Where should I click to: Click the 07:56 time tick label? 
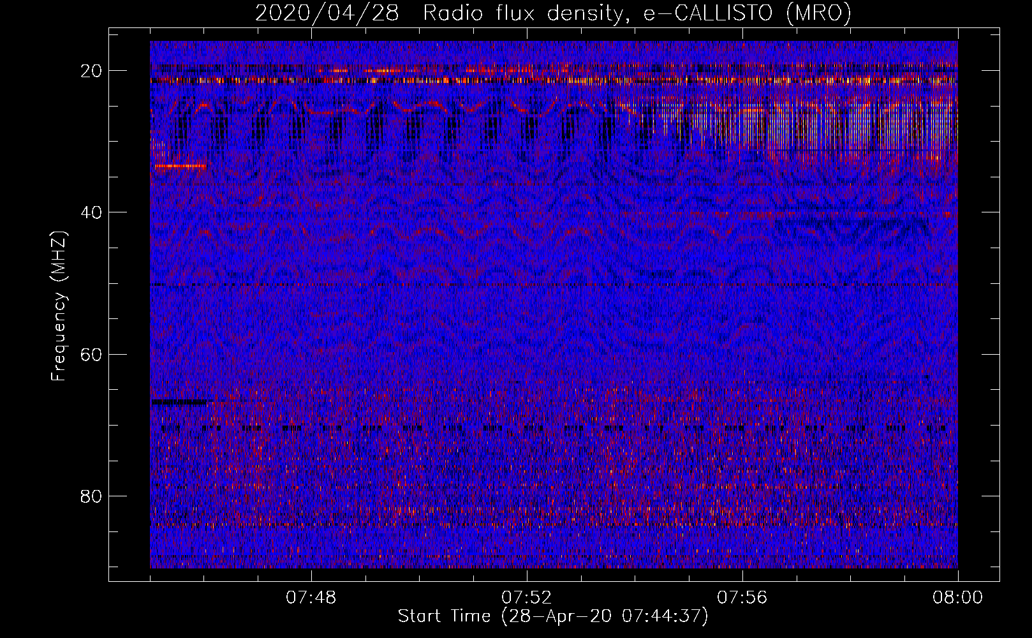click(x=742, y=598)
